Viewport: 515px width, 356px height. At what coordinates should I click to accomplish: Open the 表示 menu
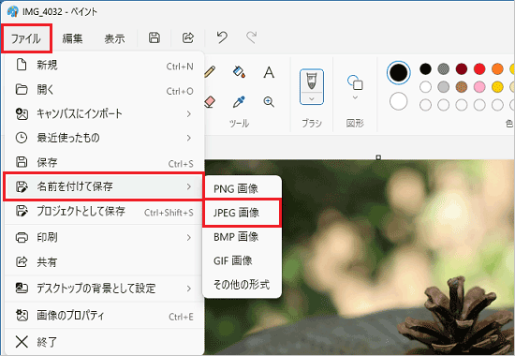(x=114, y=38)
